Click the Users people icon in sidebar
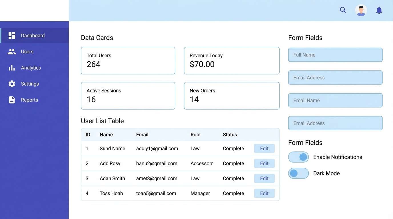Image resolution: width=393 pixels, height=219 pixels. 11,51
